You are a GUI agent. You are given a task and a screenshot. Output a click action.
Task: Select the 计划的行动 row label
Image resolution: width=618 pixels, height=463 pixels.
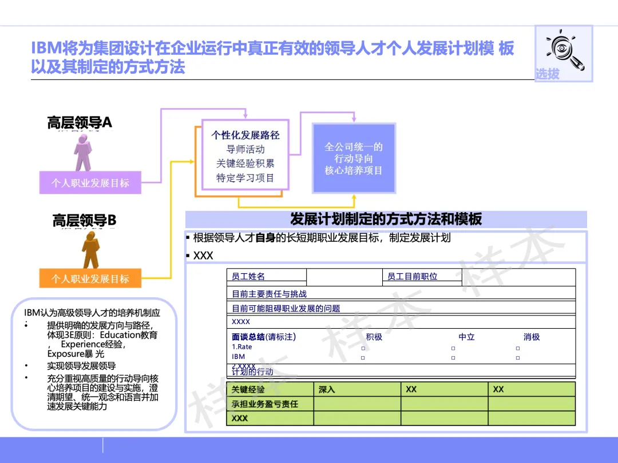click(253, 372)
